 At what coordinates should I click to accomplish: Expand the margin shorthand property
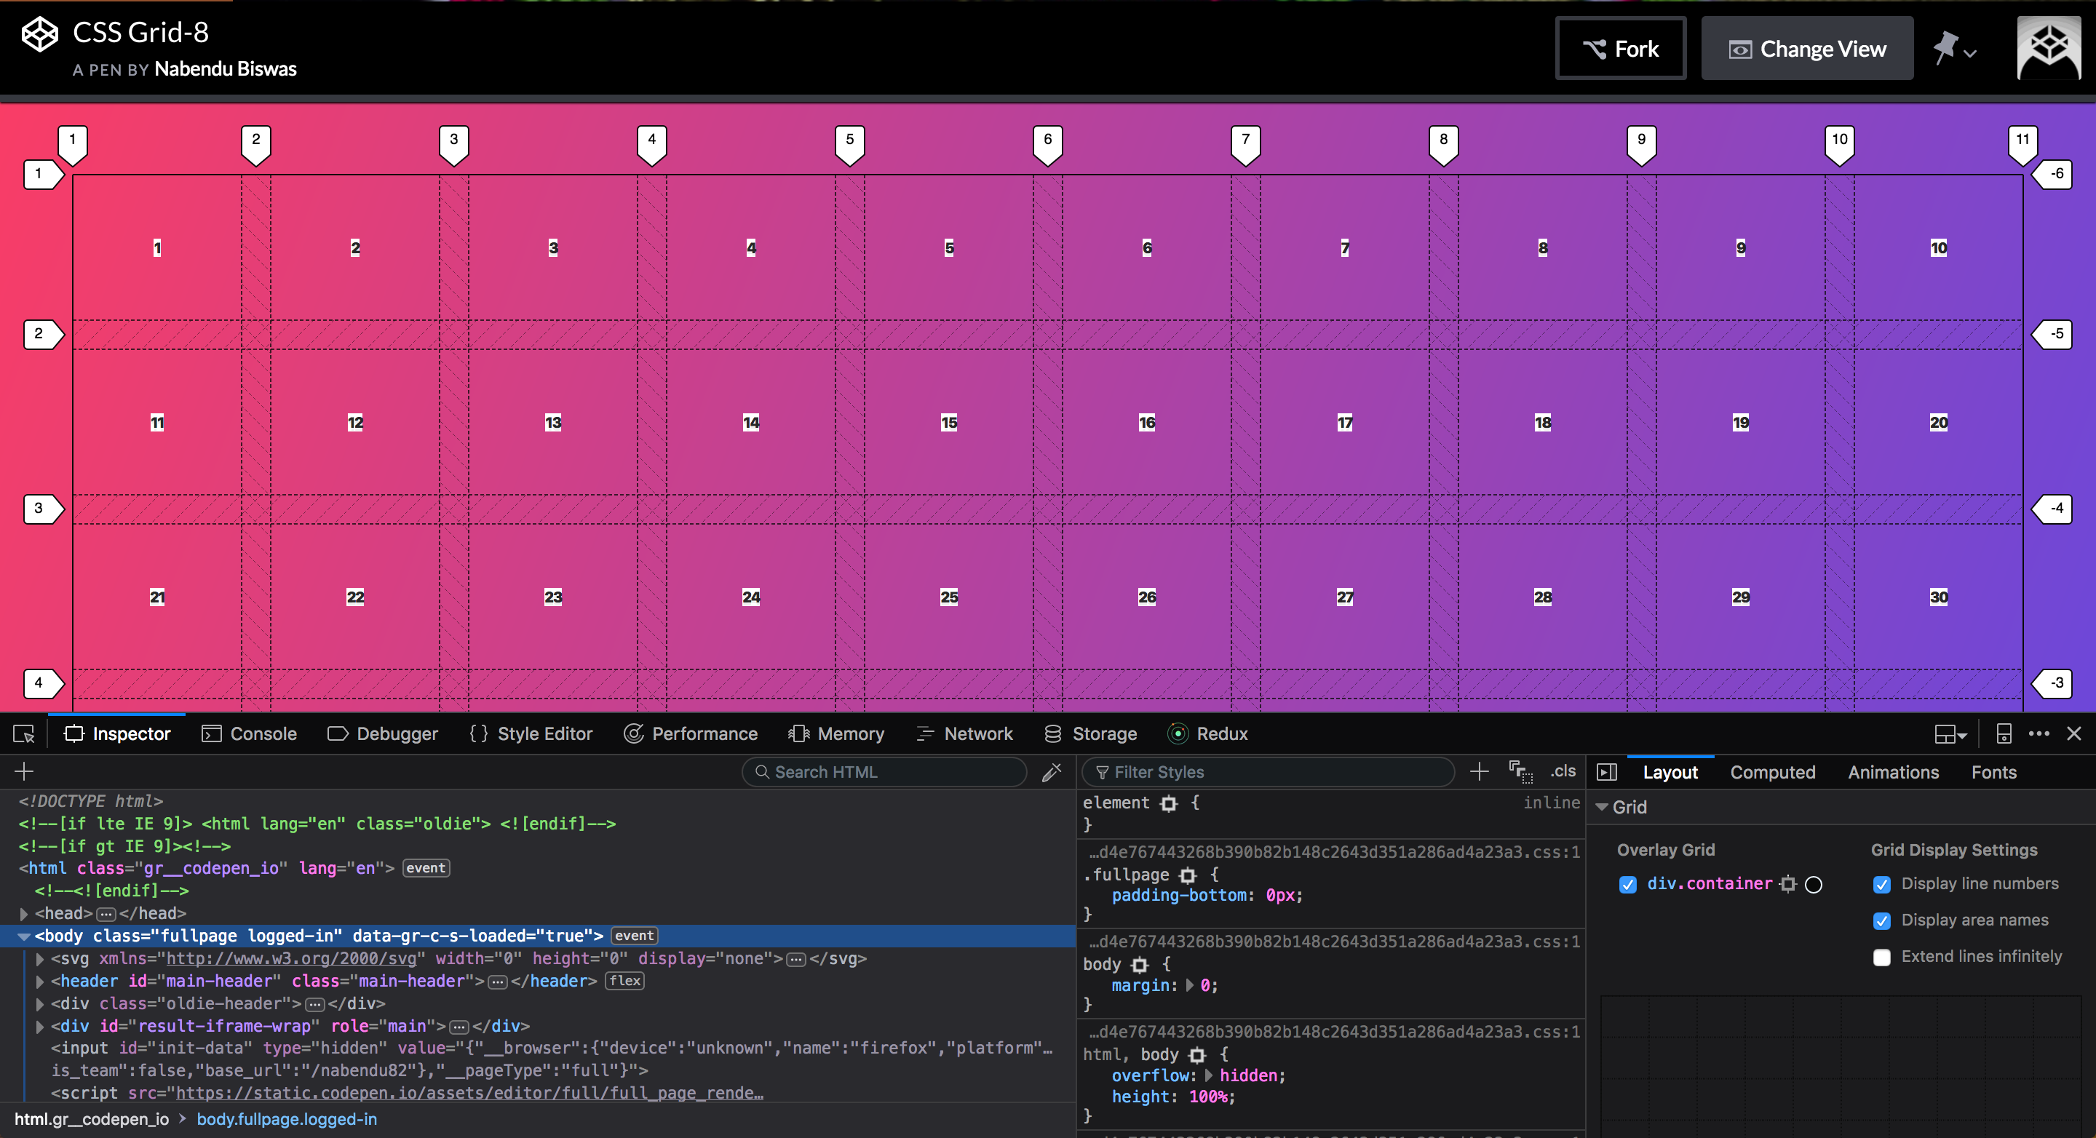pyautogui.click(x=1190, y=986)
